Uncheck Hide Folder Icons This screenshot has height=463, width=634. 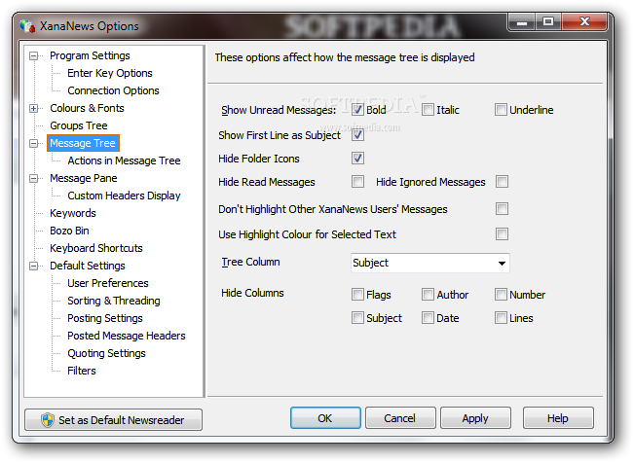[x=357, y=158]
